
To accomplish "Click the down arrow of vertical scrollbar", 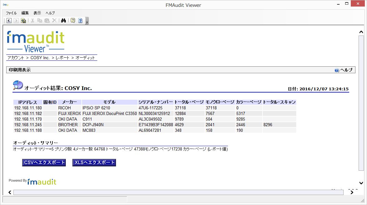I will tap(361, 183).
